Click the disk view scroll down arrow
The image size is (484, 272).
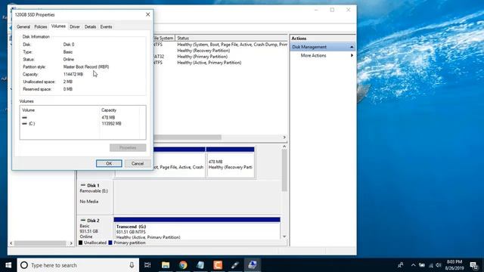pyautogui.click(x=284, y=236)
